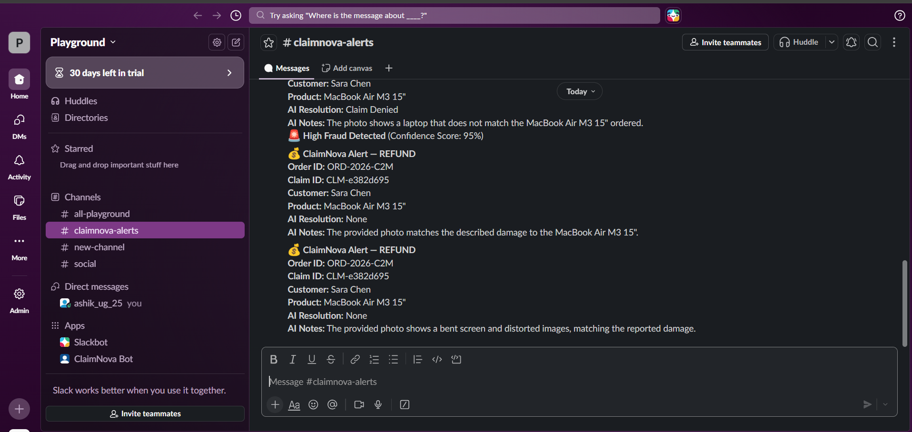Insert a link in the message

355,359
